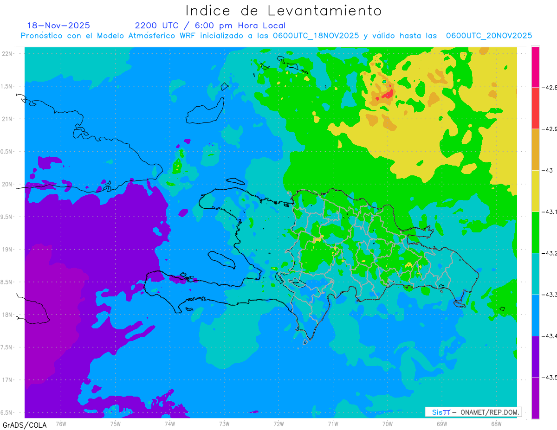Click the '75W' longitude label
557x430 pixels.
(x=115, y=424)
